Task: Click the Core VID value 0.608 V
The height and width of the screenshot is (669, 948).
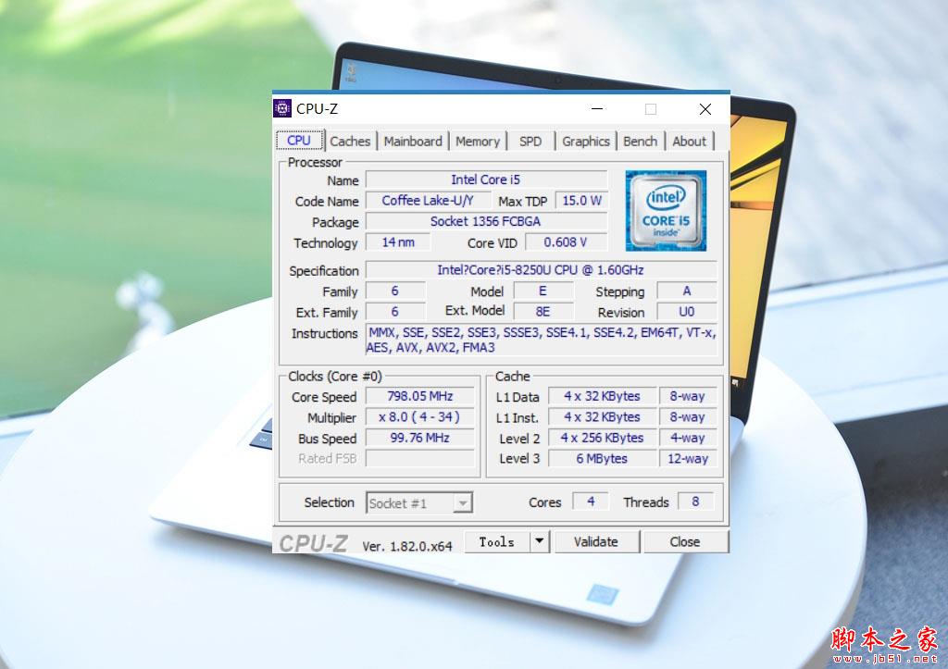Action: pos(566,242)
